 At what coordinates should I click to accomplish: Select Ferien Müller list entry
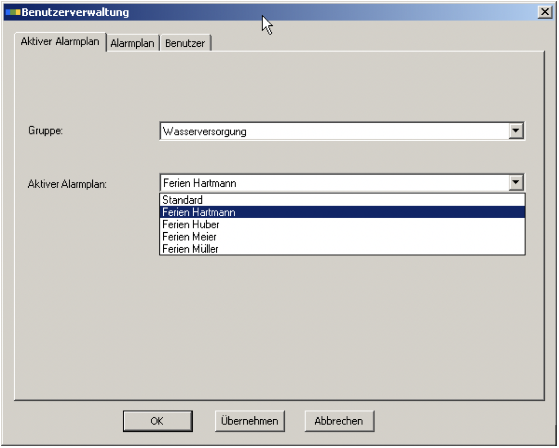(x=342, y=249)
